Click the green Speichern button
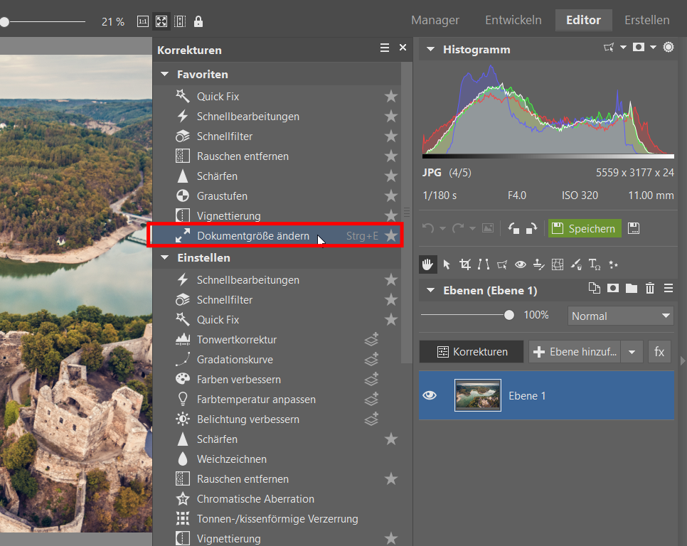 [585, 228]
